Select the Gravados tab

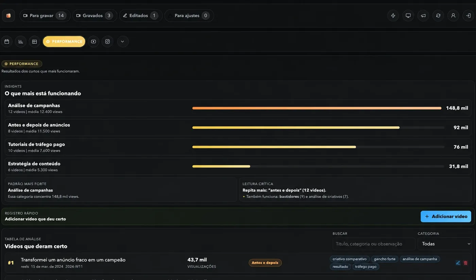tap(95, 16)
